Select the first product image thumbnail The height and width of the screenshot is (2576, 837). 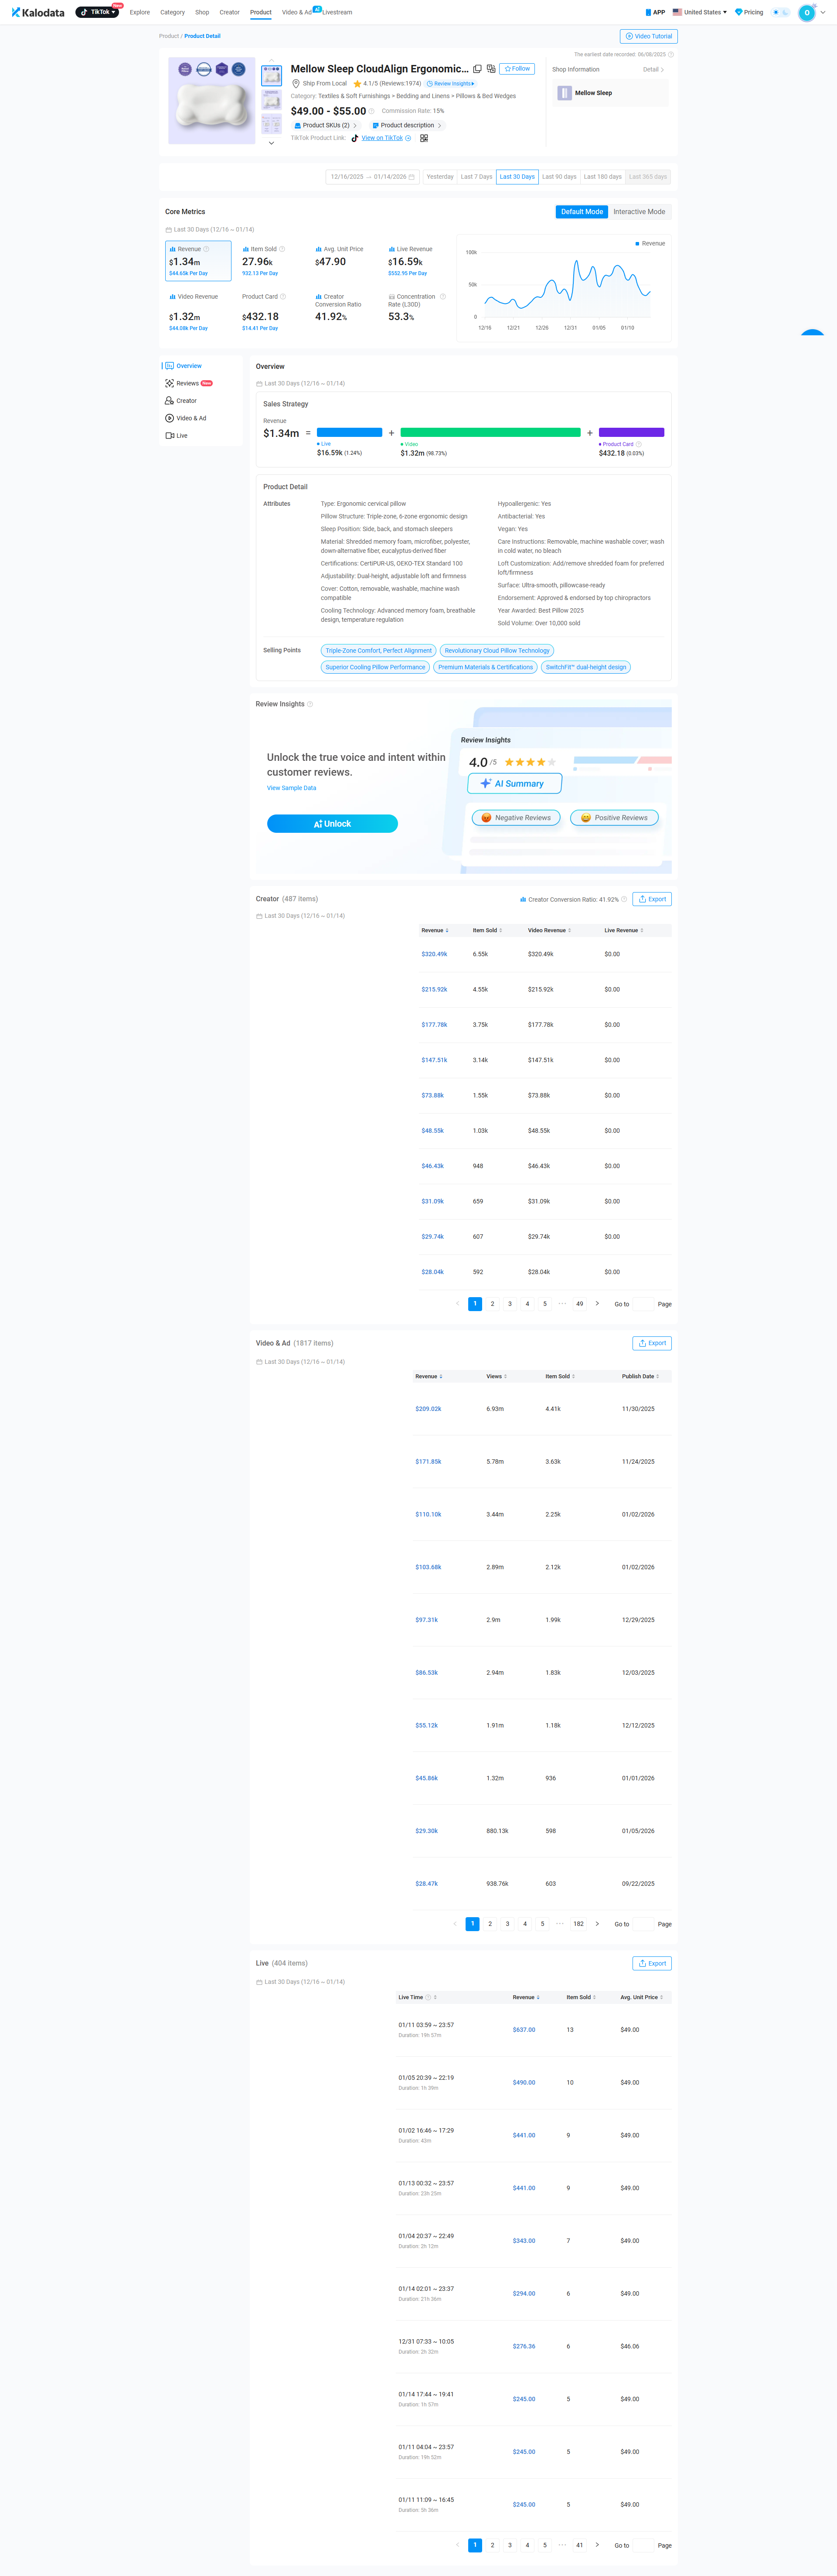[x=272, y=76]
